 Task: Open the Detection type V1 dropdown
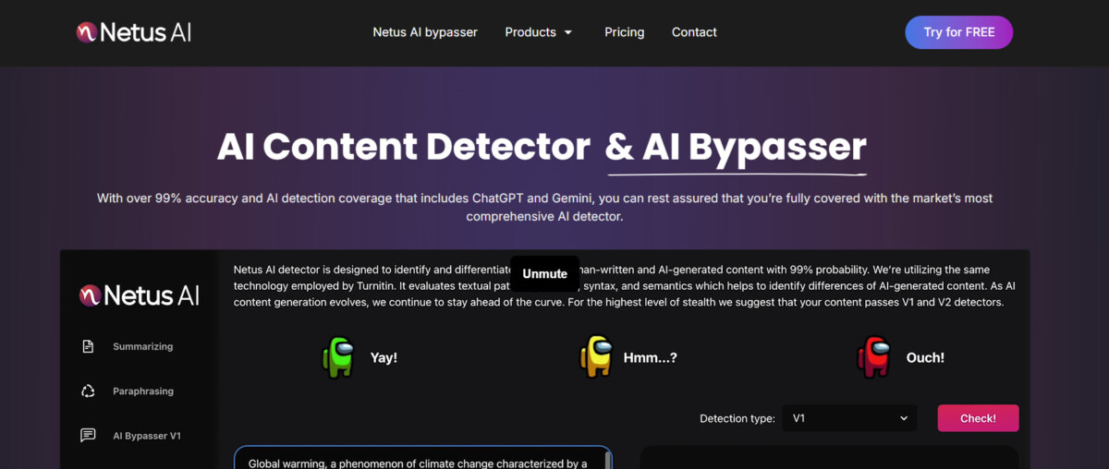click(x=849, y=418)
